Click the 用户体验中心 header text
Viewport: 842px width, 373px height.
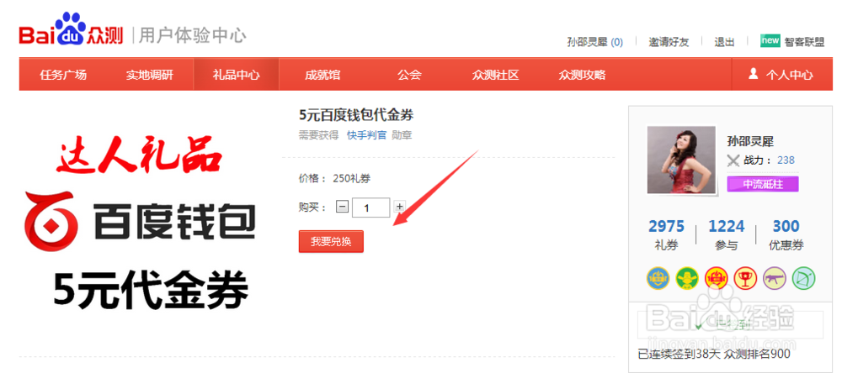tap(192, 36)
